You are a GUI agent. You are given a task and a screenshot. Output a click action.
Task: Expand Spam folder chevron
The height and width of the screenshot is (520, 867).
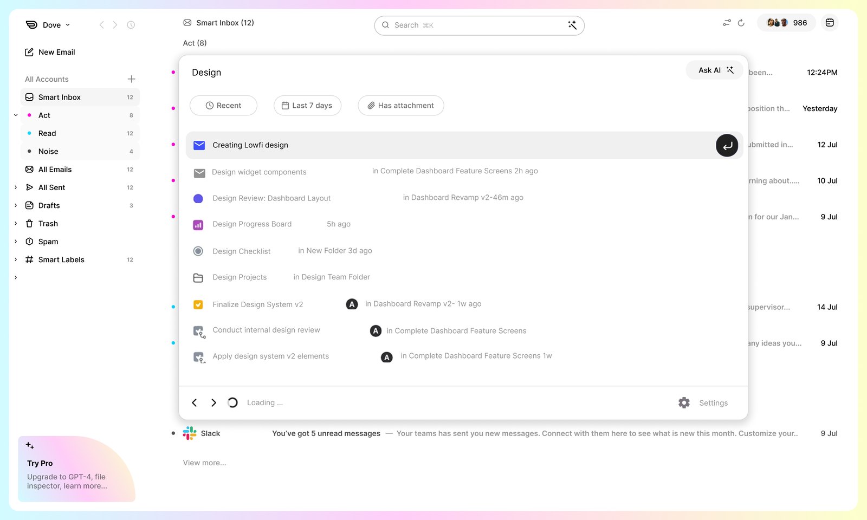click(16, 242)
